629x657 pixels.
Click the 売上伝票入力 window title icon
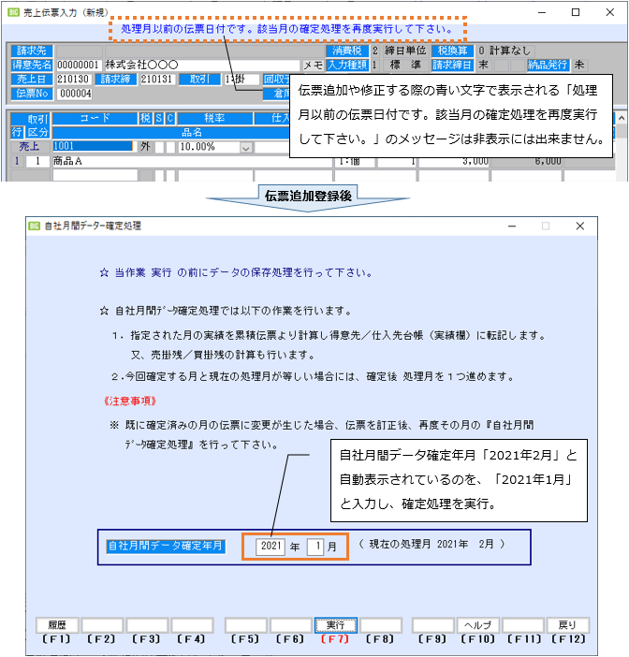(12, 12)
